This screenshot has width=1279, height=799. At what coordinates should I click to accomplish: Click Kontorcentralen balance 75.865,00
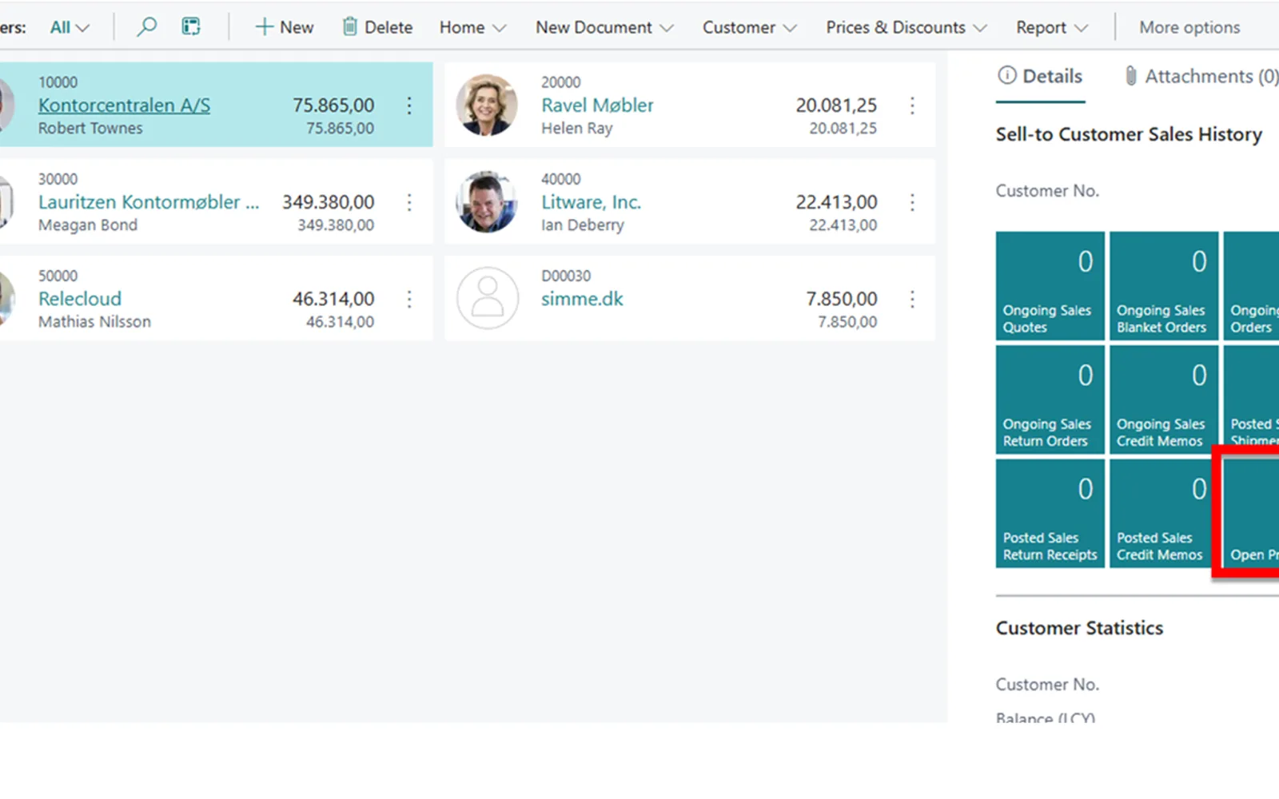[x=333, y=105]
